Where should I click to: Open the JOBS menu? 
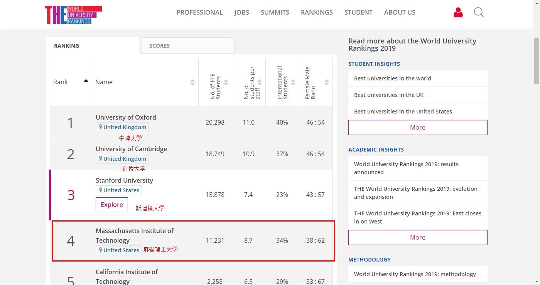(242, 12)
